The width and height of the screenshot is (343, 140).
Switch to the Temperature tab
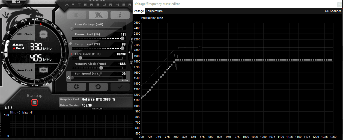point(154,11)
